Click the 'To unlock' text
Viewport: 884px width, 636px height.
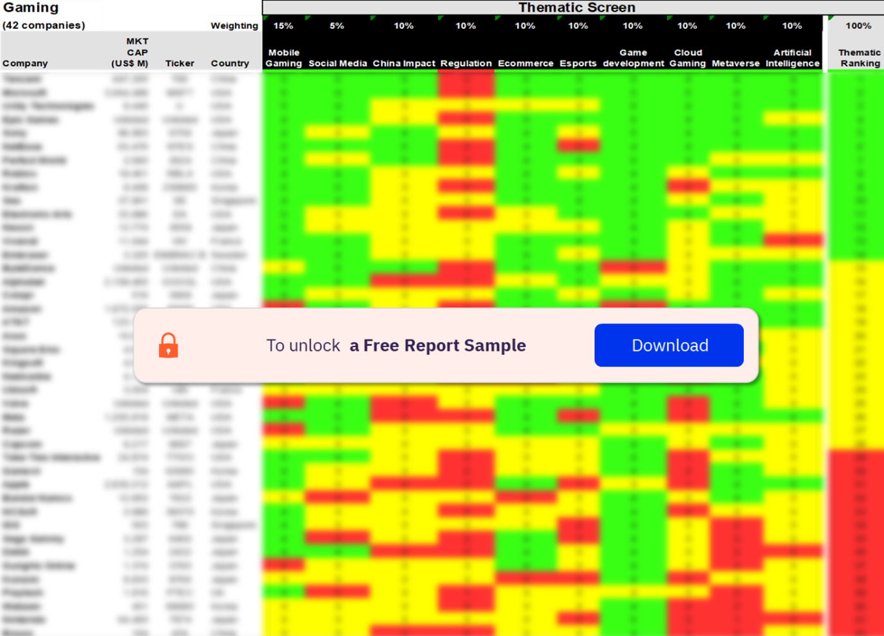303,345
